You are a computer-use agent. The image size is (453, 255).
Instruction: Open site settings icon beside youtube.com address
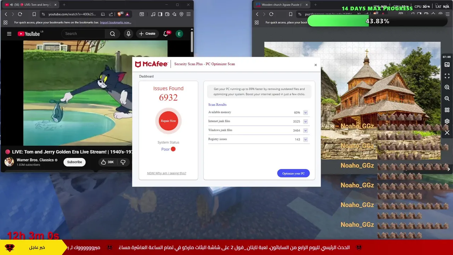(x=43, y=14)
